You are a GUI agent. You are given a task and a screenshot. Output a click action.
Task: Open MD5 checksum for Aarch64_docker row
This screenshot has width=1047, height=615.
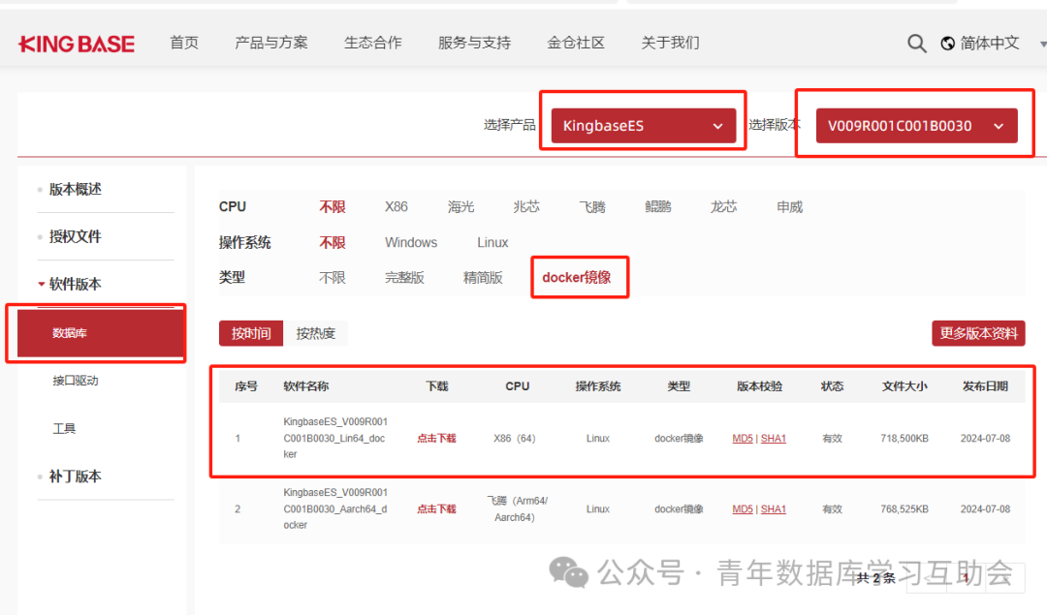coord(743,508)
